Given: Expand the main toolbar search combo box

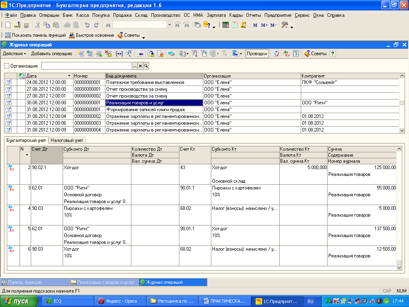Looking at the screenshot, I should 169,25.
